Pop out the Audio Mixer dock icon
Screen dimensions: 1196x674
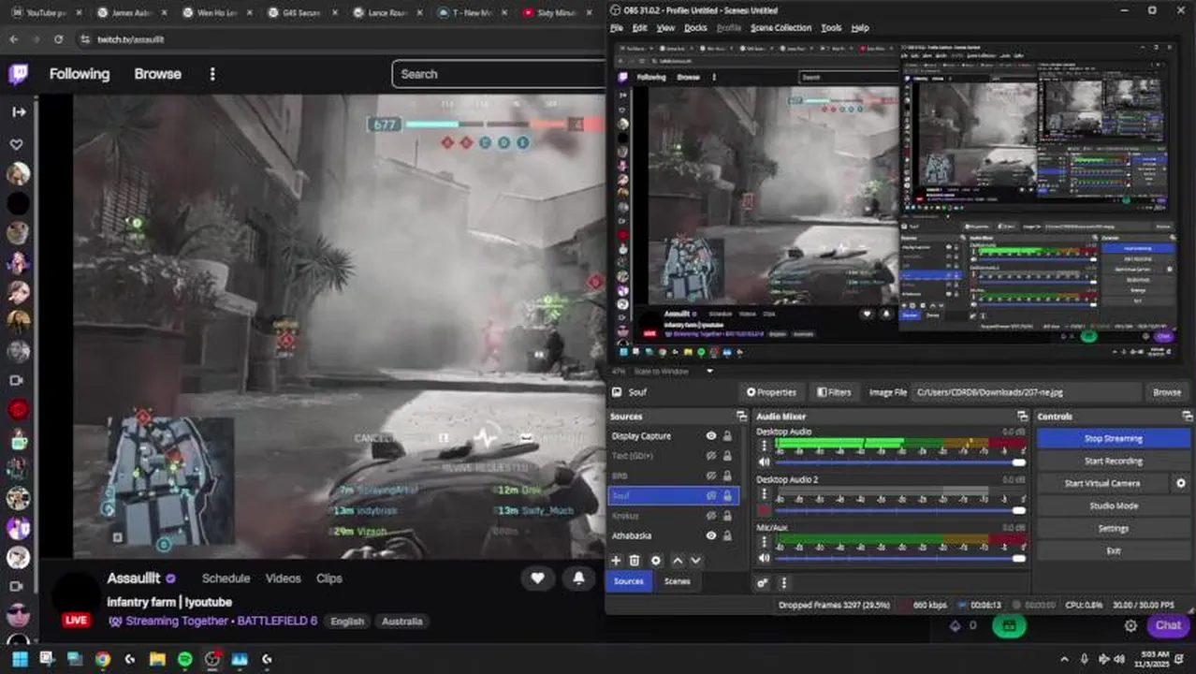click(x=1022, y=417)
